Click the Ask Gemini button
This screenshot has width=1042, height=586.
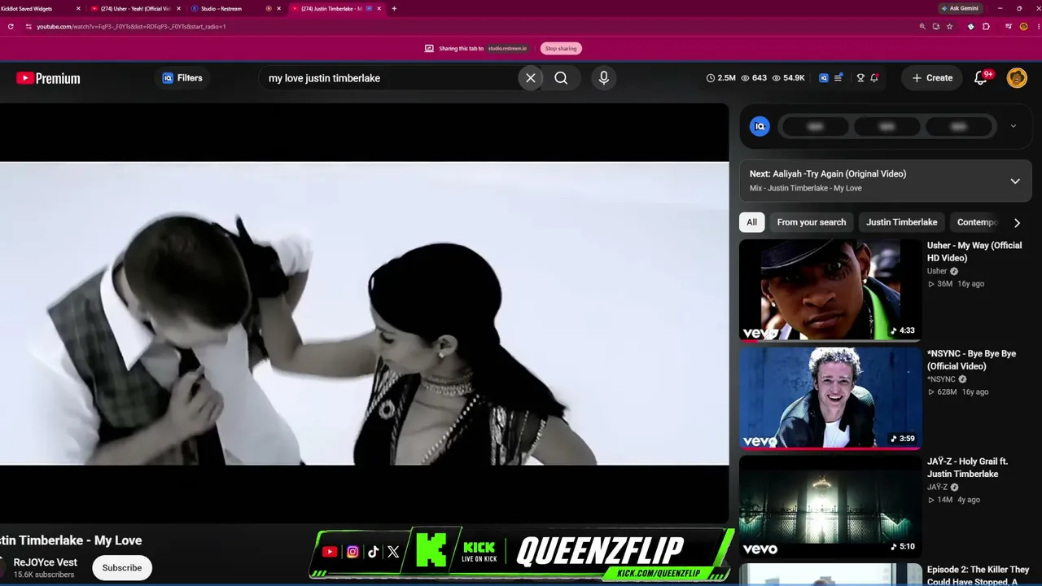[961, 8]
